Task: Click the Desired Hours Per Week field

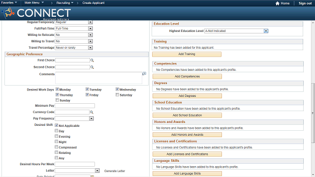Action: click(x=75, y=164)
